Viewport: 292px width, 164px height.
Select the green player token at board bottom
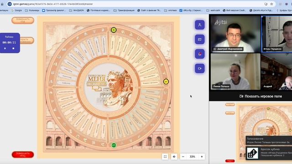click(114, 145)
